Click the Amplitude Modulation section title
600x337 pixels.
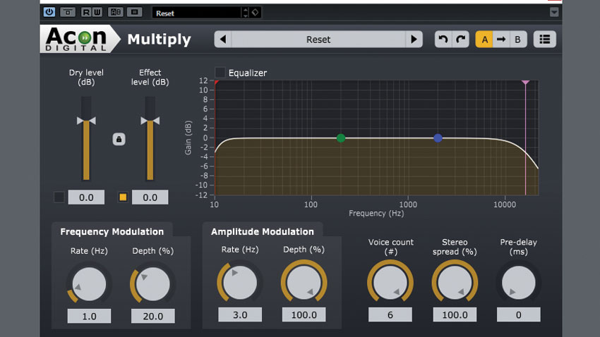[263, 231]
